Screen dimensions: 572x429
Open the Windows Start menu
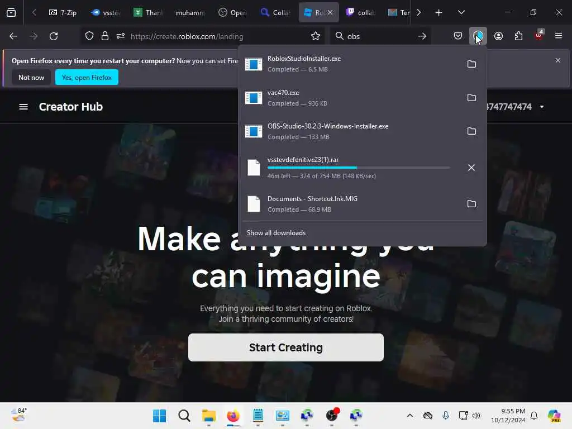click(159, 416)
